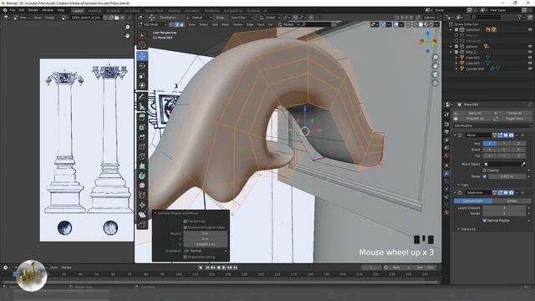The height and width of the screenshot is (301, 535).
Task: Toggle the Mirror Axis X button
Action: [x=490, y=144]
